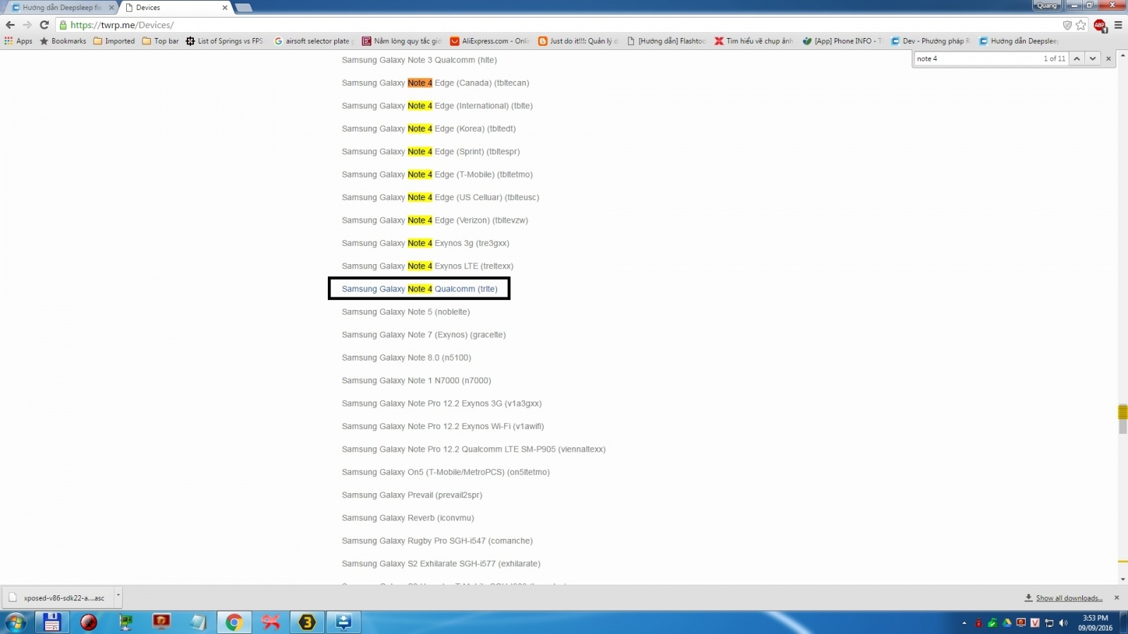Open the yellow 3 icon app in taskbar
Screen dimensions: 1128x634
(307, 622)
